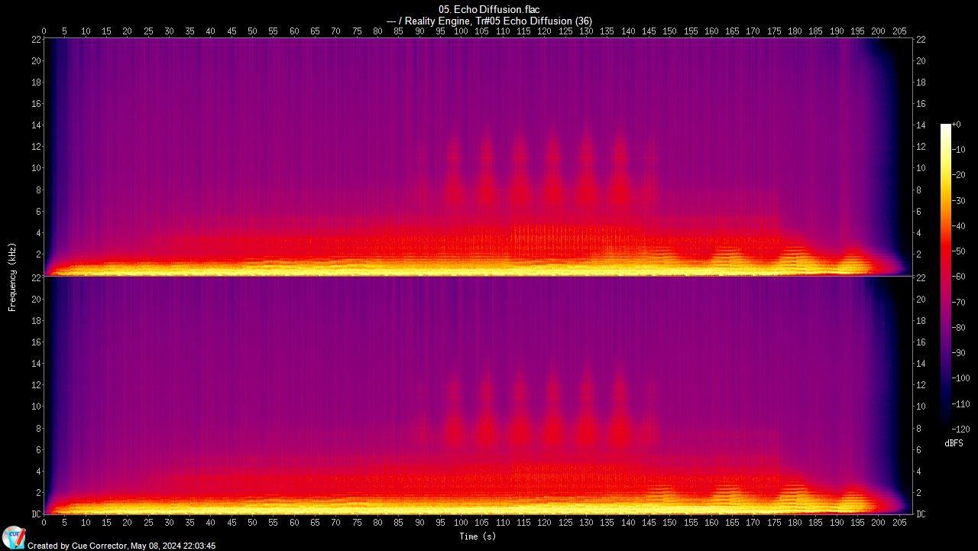Viewport: 978px width, 551px height.
Task: Click the DC label on the lower-left frequency axis
Action: click(x=35, y=514)
